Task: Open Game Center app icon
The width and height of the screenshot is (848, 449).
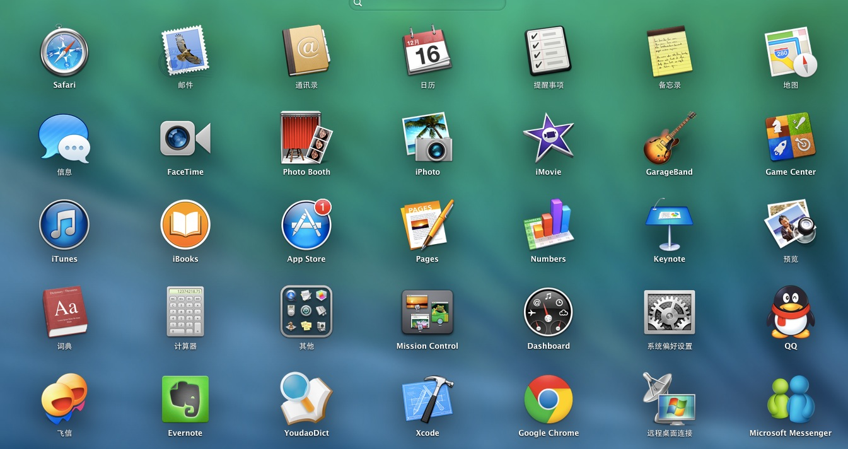Action: (x=791, y=138)
